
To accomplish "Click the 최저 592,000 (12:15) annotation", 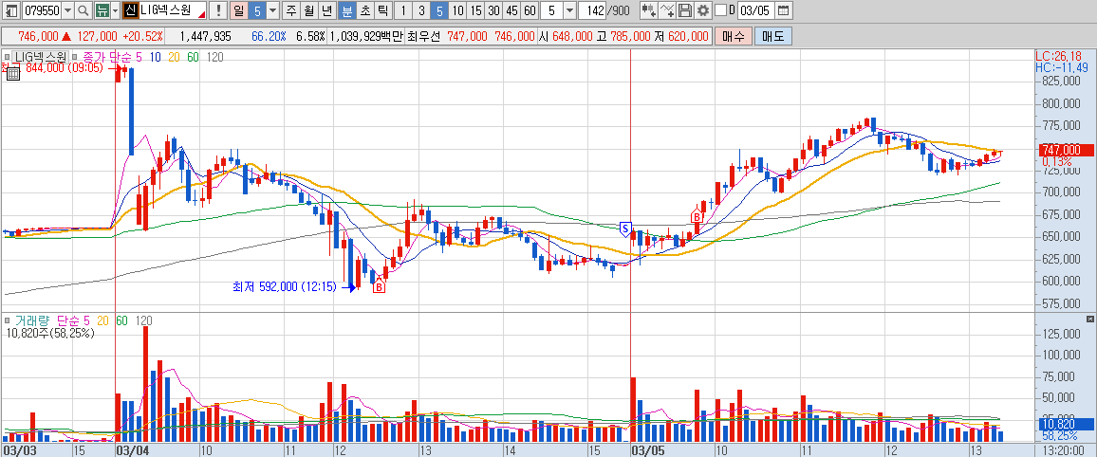I will 286,286.
